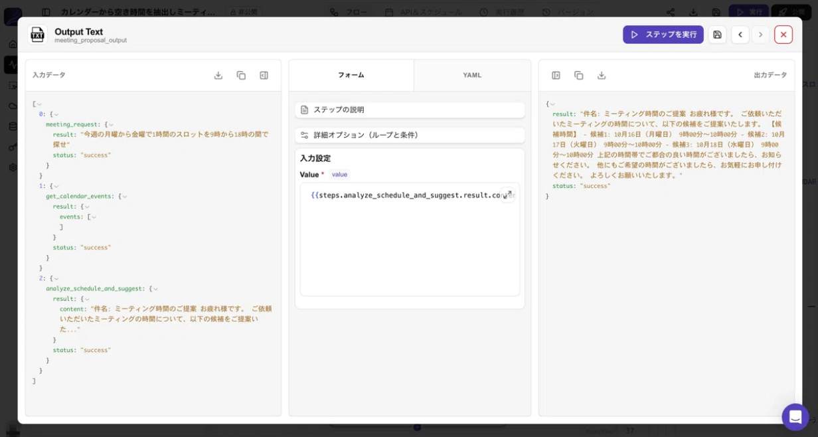The height and width of the screenshot is (437, 818).
Task: Click the document icon beside ステップの説明
Action: pyautogui.click(x=305, y=110)
